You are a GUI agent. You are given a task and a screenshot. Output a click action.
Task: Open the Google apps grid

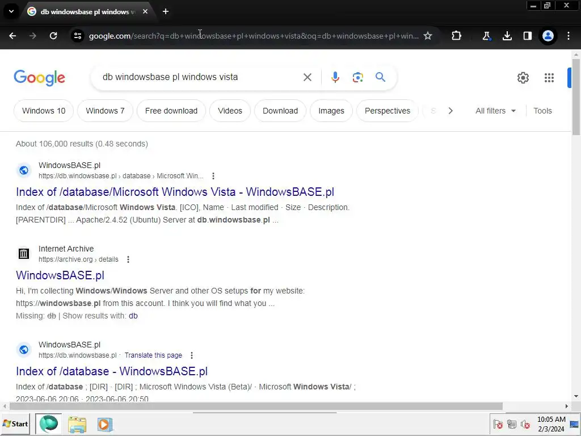tap(549, 77)
